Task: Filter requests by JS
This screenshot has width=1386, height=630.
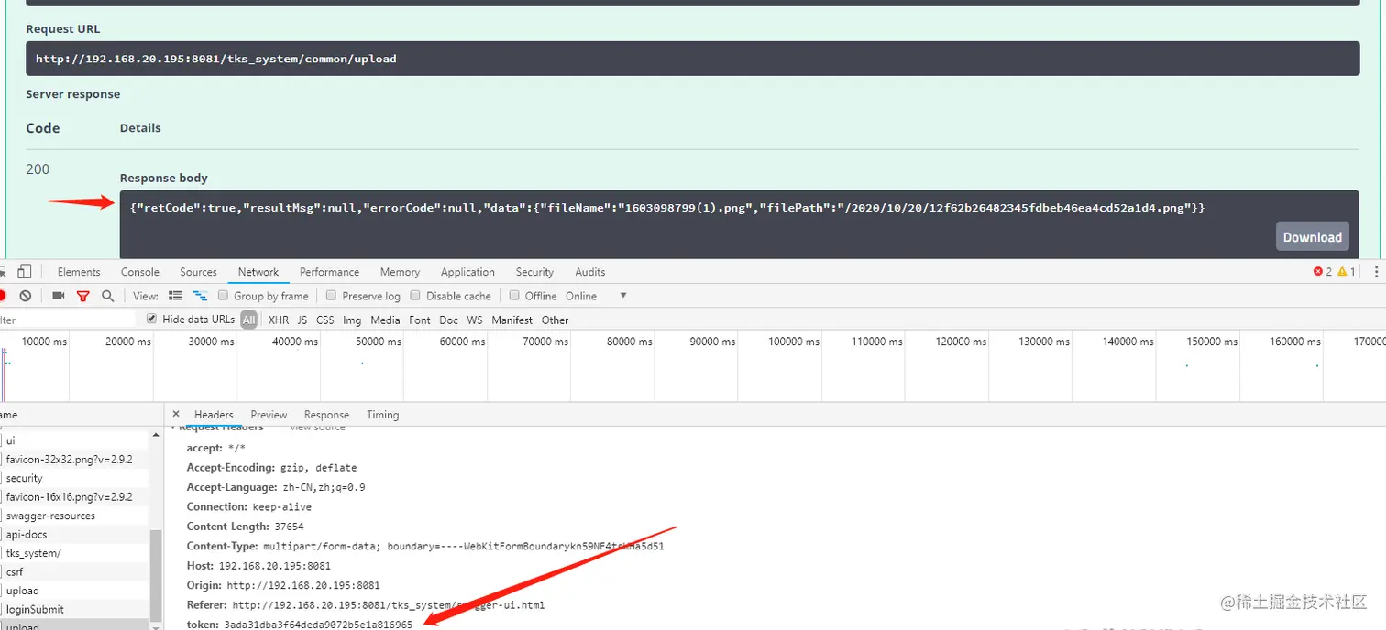Action: tap(302, 320)
